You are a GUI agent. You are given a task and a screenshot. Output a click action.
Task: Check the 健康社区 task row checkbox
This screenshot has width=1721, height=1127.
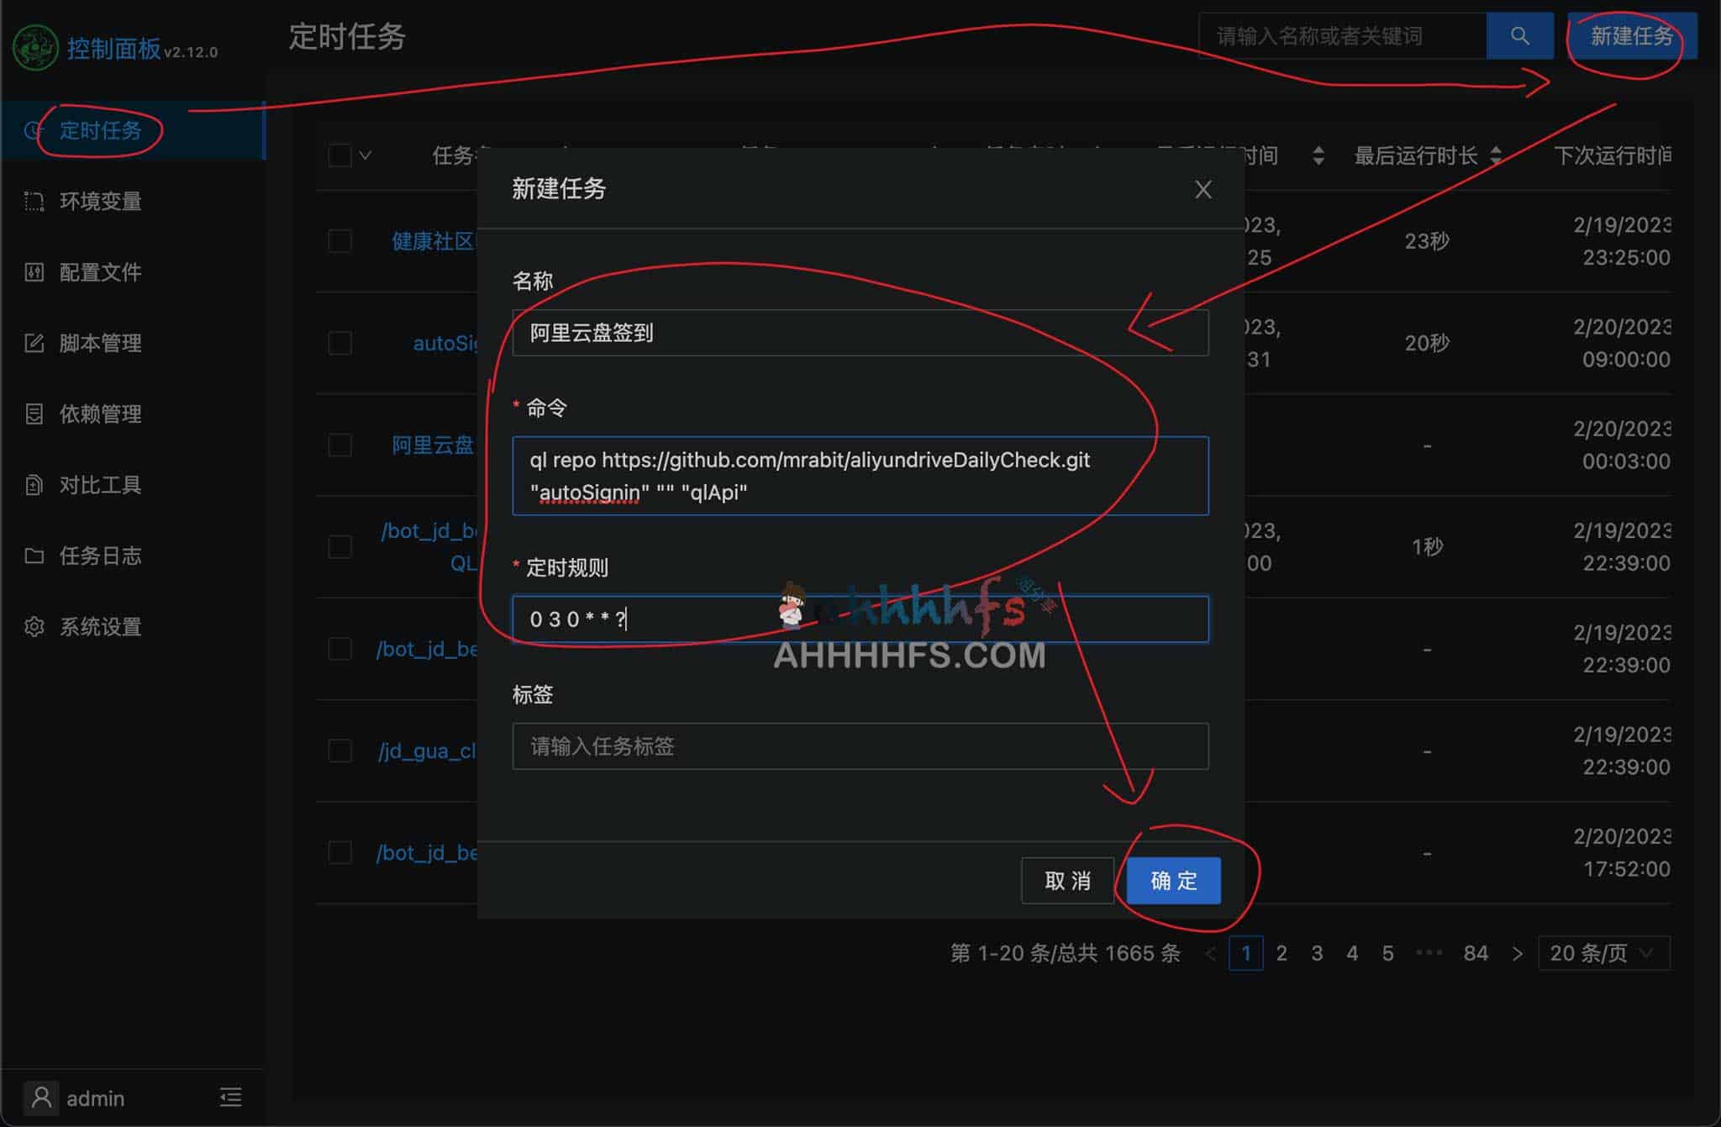coord(339,241)
